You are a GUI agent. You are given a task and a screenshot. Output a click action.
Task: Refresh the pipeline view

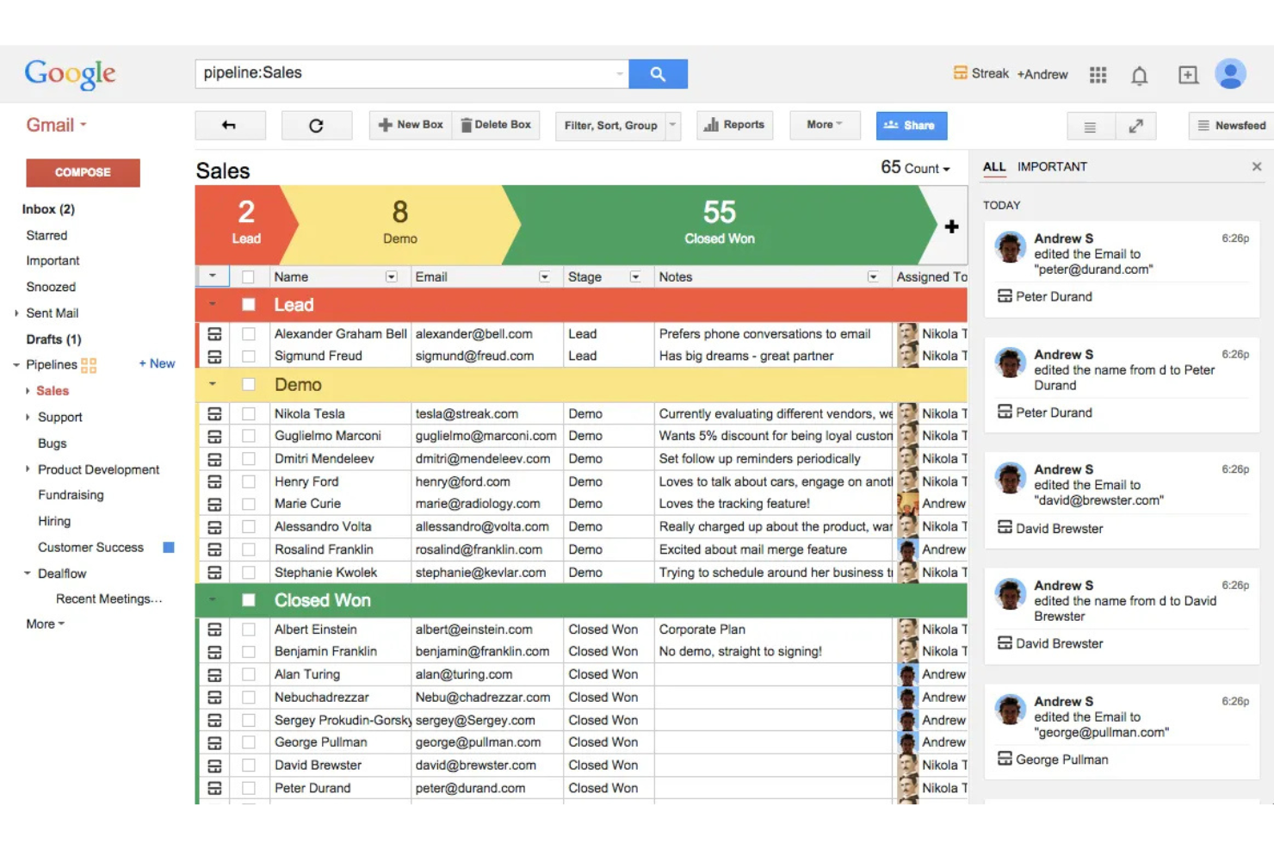317,126
